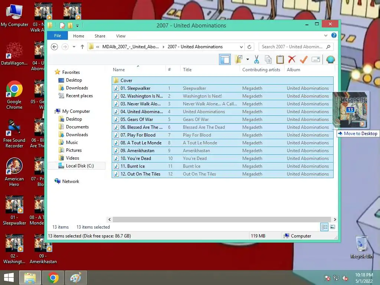Expand the folder options dropdown arrow
The height and width of the screenshot is (285, 380).
click(248, 59)
